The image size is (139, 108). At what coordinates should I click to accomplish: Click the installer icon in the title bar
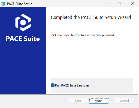(x=3, y=4)
